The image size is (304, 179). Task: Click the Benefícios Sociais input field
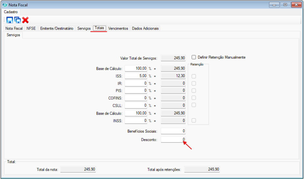[x=173, y=131]
